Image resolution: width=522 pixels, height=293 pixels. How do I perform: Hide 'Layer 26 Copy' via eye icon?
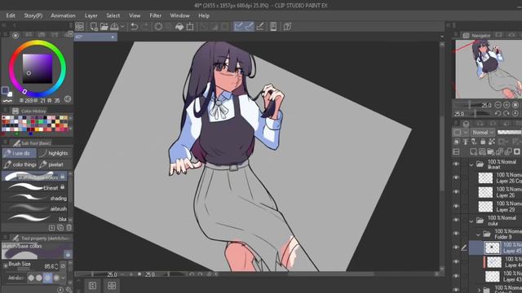(x=456, y=177)
